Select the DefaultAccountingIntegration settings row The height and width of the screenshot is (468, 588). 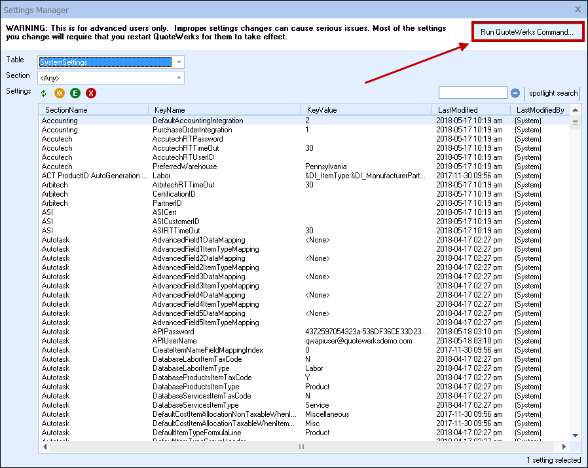click(x=198, y=121)
